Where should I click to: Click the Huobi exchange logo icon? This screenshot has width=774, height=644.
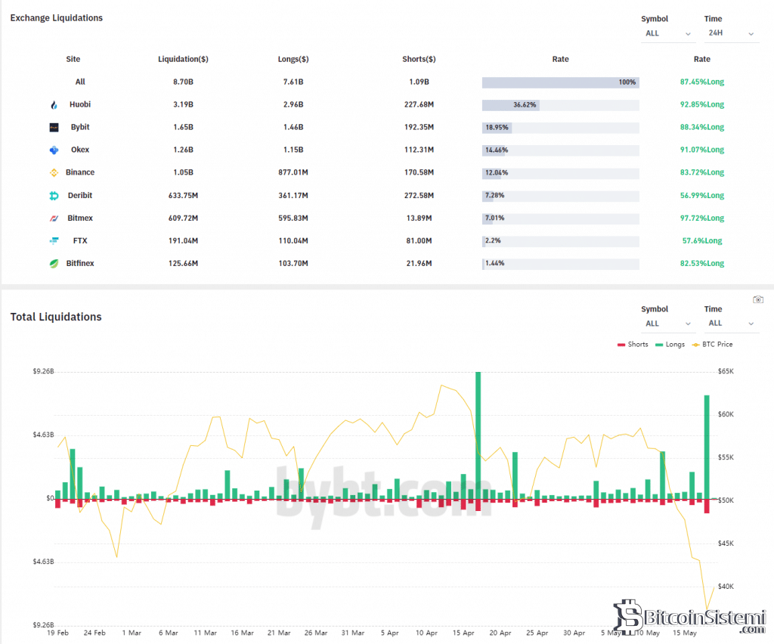pyautogui.click(x=54, y=105)
